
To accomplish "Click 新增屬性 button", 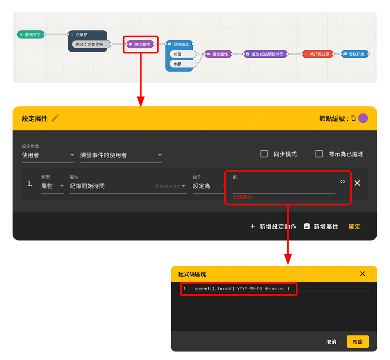I will click(x=321, y=226).
